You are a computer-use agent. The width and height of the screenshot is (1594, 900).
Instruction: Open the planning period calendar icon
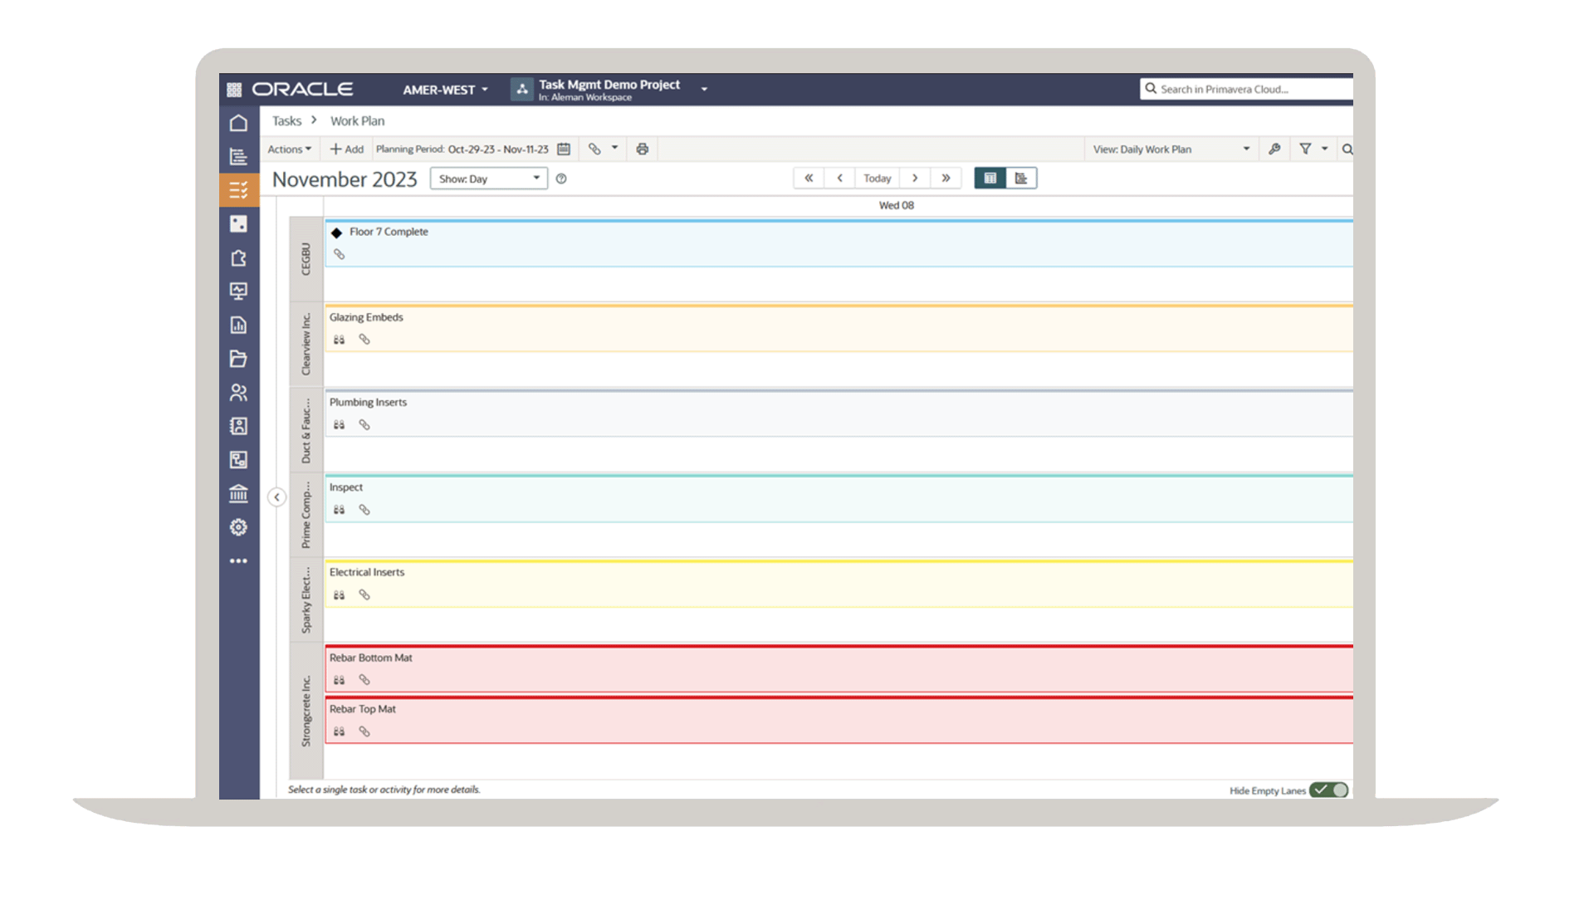click(564, 149)
